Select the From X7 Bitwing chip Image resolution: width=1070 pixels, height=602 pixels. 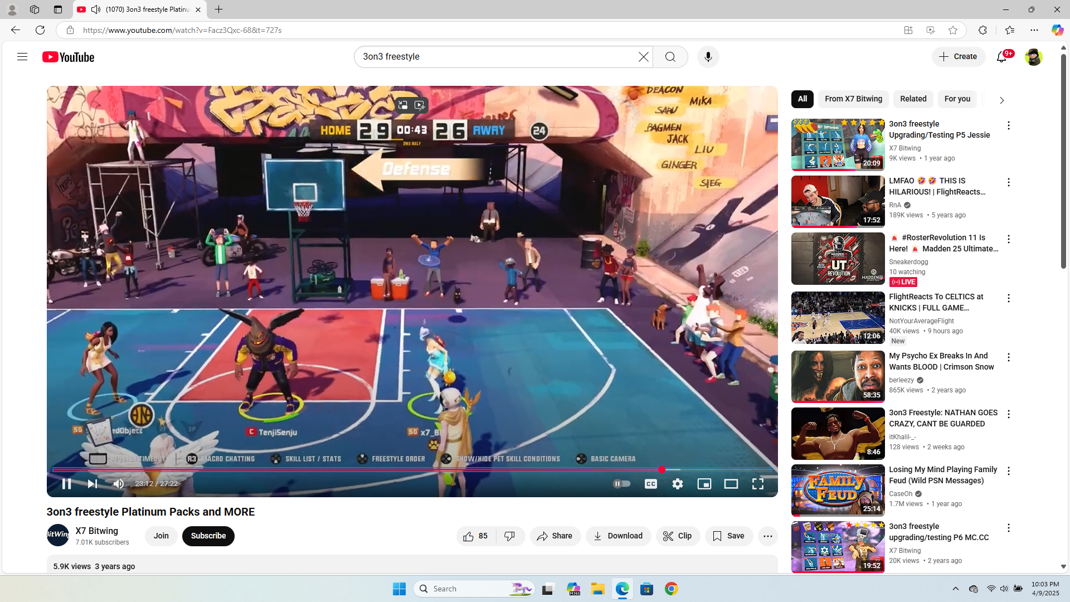coord(854,99)
